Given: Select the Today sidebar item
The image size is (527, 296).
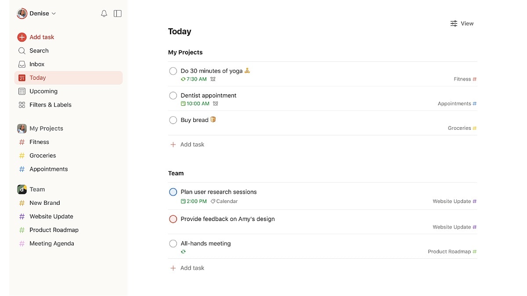Looking at the screenshot, I should click(x=38, y=78).
